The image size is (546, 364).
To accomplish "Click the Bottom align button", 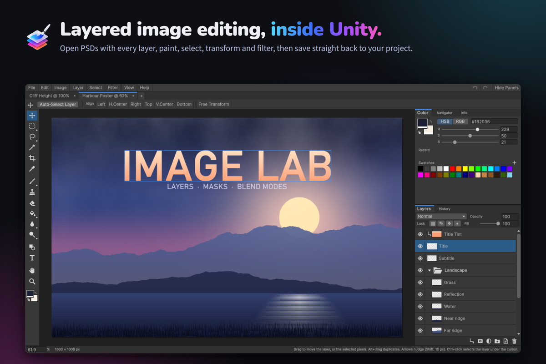I will (x=184, y=104).
